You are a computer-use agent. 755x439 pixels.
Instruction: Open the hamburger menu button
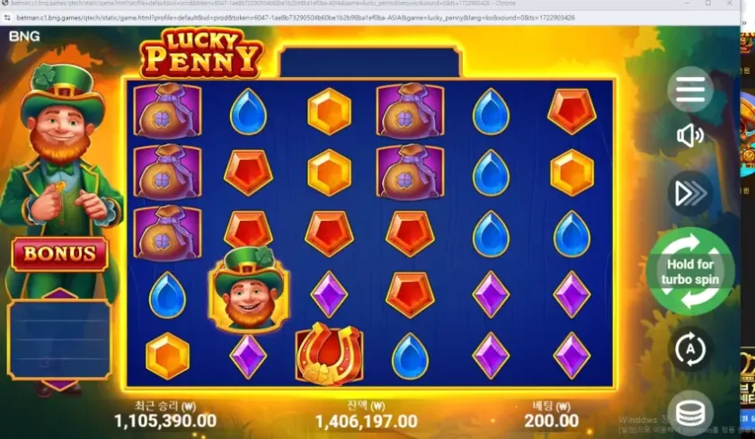(690, 90)
